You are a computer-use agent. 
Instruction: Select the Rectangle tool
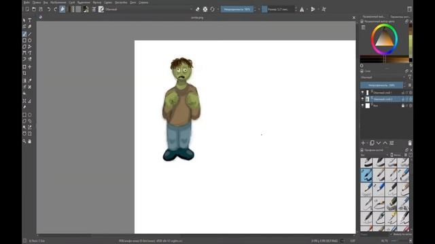tap(24, 41)
